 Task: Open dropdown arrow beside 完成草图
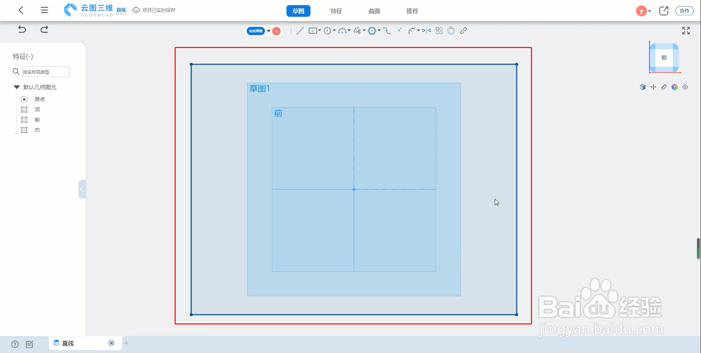(x=268, y=31)
